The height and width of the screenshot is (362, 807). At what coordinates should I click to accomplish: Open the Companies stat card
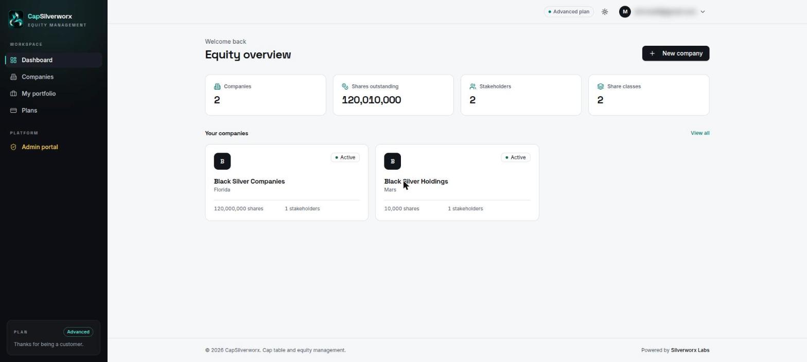pos(266,95)
